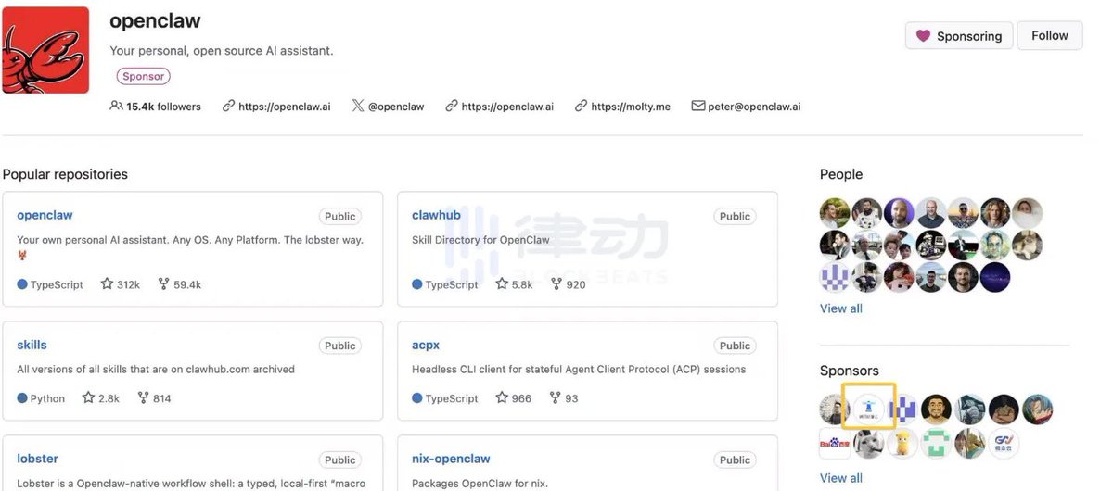Click the Popular repositories heading
Screen dimensions: 1113x491
coord(65,174)
